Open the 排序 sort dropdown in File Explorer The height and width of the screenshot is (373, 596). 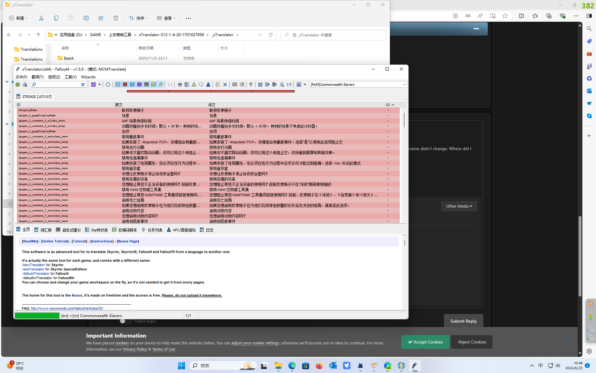(138, 18)
